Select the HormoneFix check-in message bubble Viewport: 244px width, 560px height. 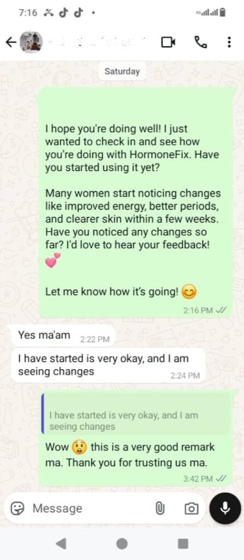[x=135, y=202]
